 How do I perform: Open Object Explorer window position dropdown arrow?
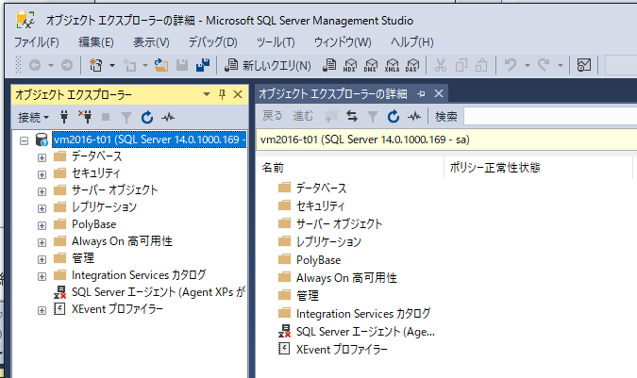pyautogui.click(x=207, y=94)
